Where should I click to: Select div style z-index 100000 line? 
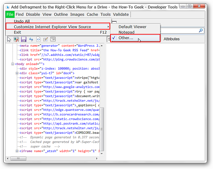coord(59,69)
